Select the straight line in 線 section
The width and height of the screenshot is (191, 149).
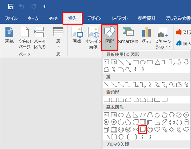coord(107,85)
